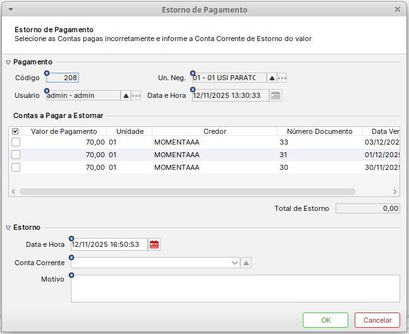This screenshot has width=409, height=334.
Task: Sort by Unidade column header
Action: coord(130,131)
